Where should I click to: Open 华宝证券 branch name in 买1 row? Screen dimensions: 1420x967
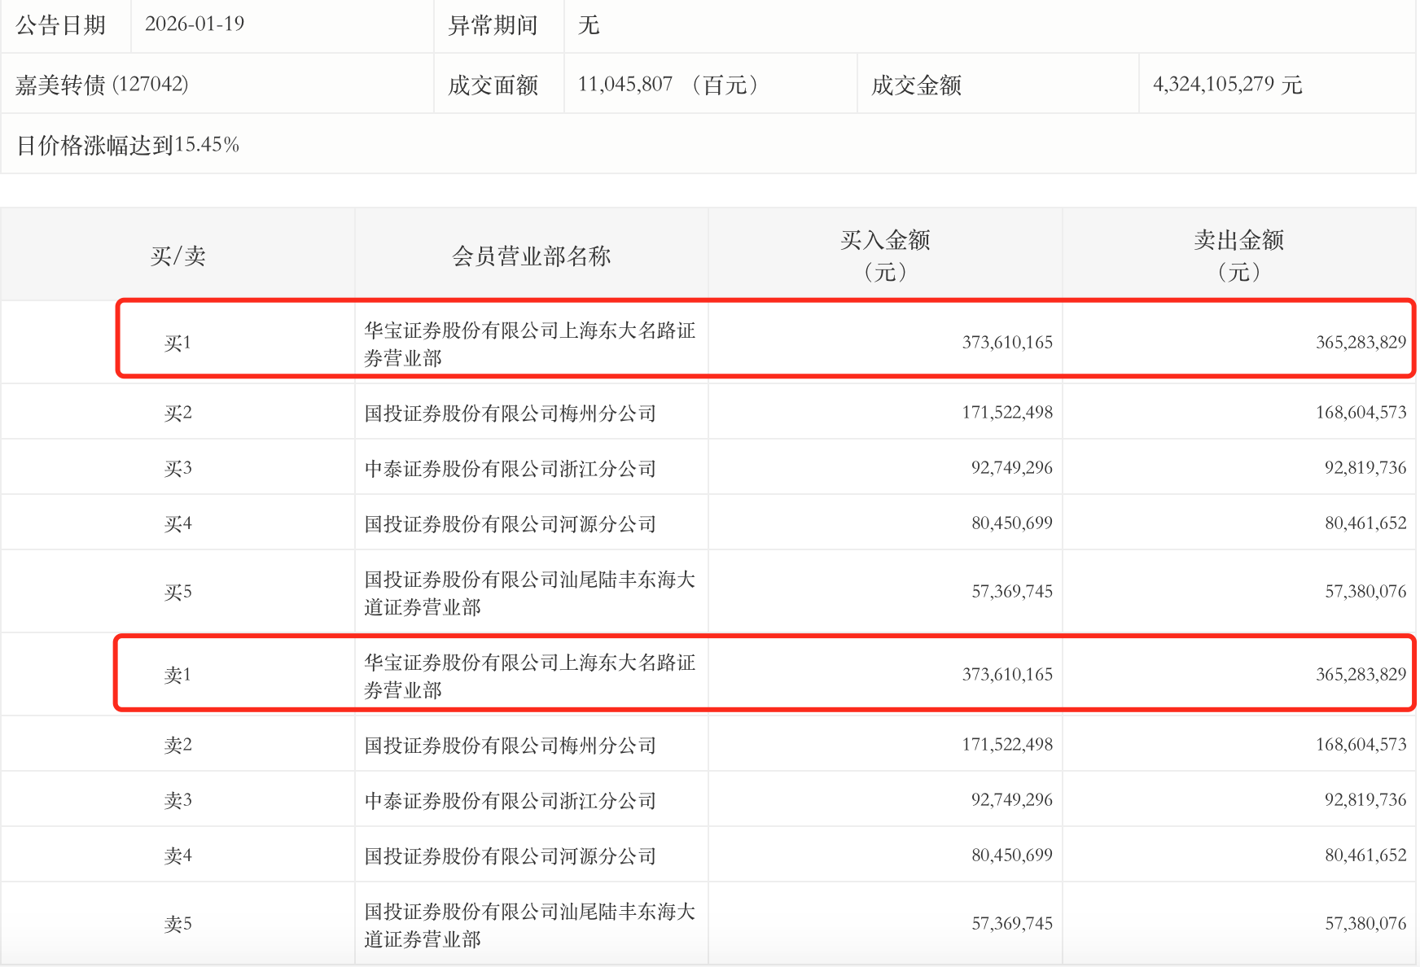coord(529,343)
